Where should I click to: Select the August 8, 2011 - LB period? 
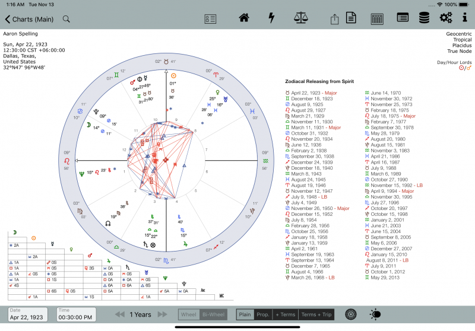(387, 260)
